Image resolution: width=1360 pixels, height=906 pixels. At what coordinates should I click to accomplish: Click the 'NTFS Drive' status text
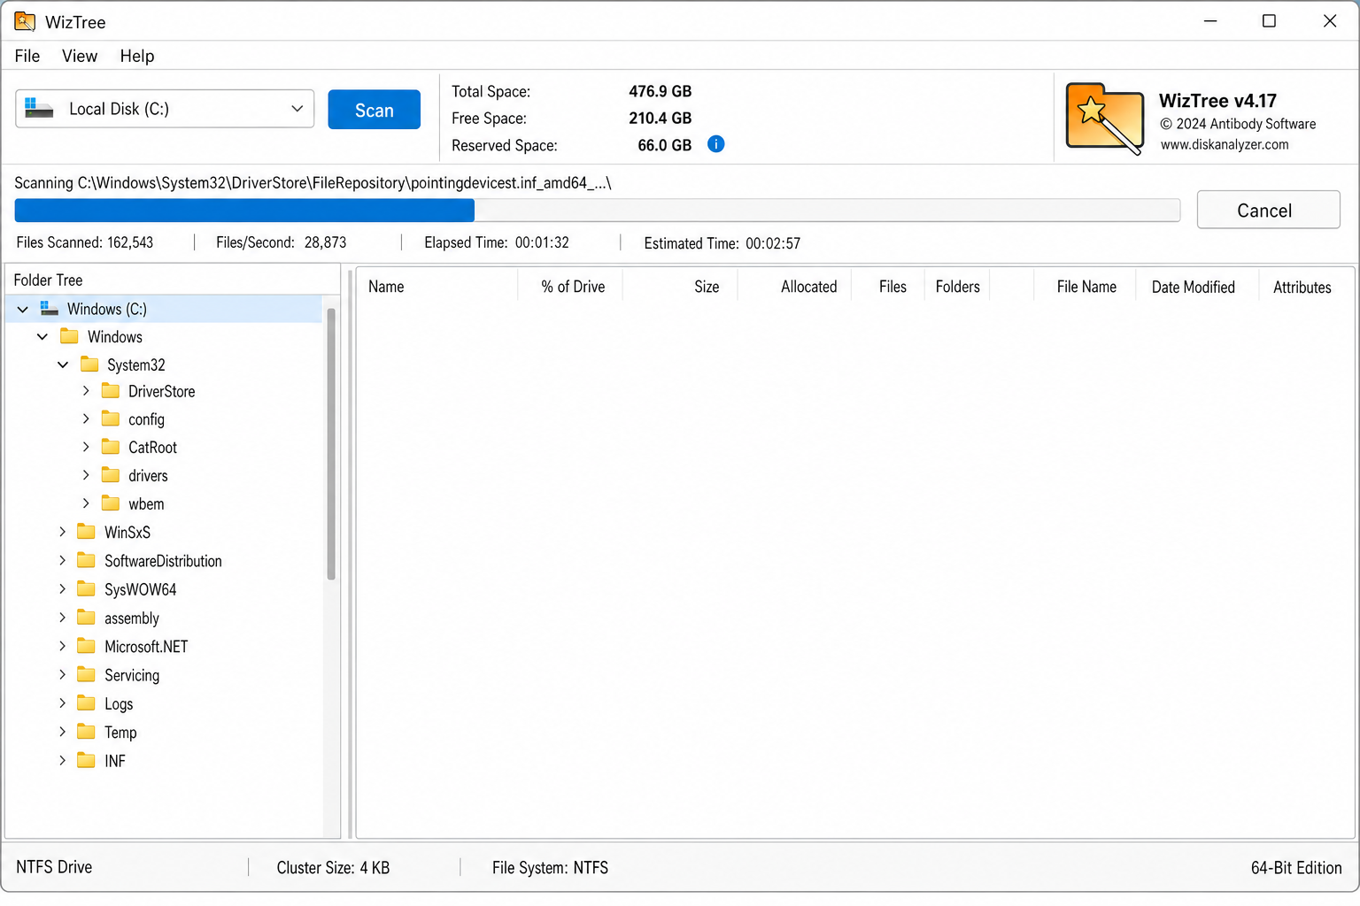[x=54, y=867]
